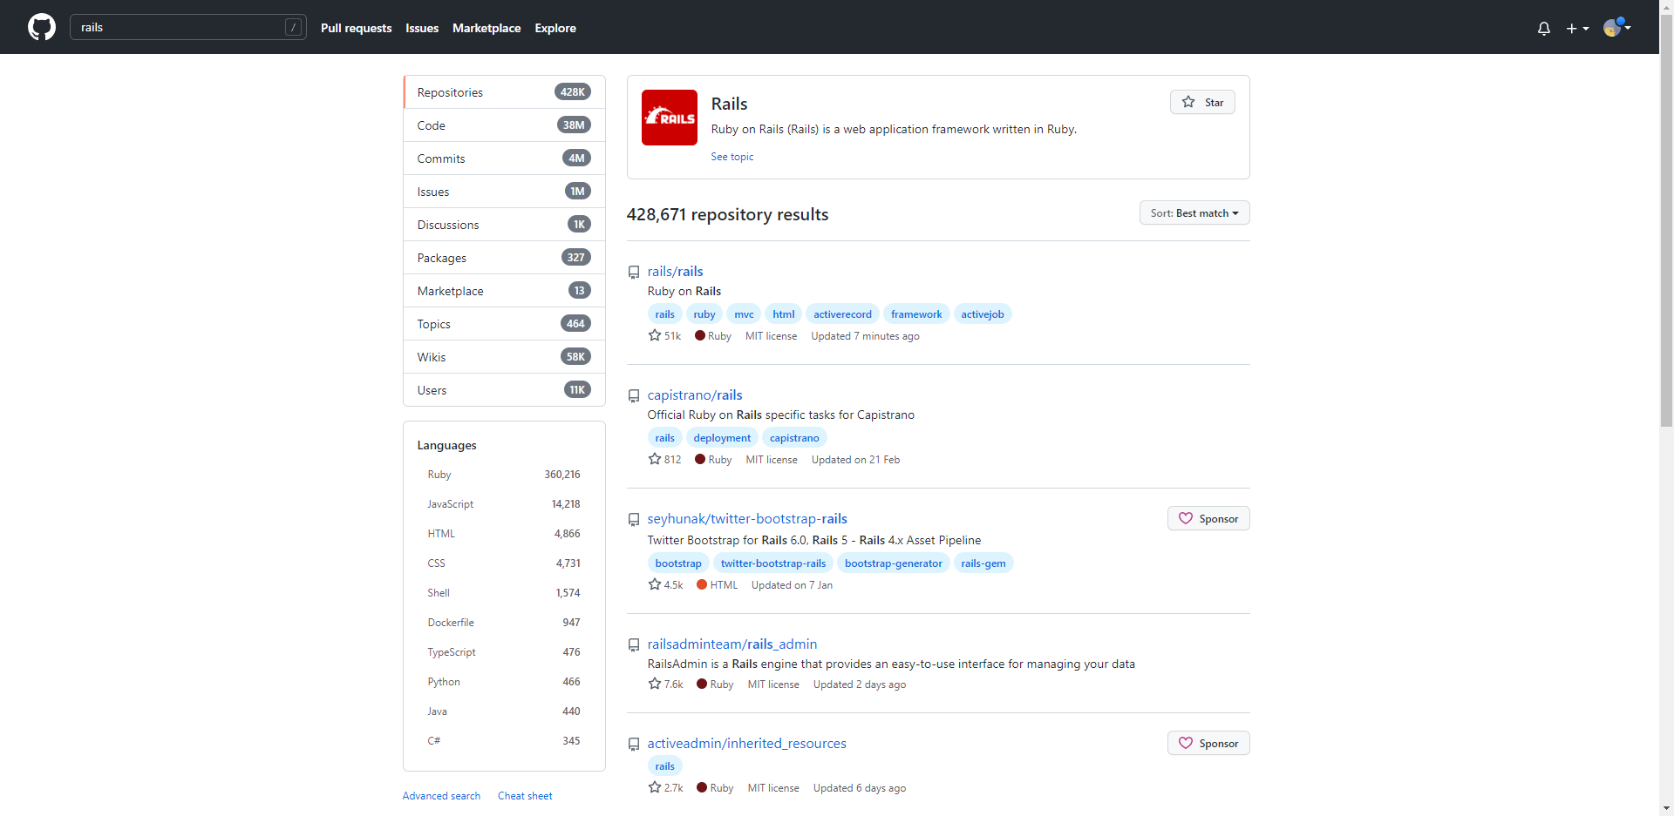Screen dimensions: 1674x816
Task: Click repository icon beside railsadminteam/rails_admin
Action: [634, 645]
